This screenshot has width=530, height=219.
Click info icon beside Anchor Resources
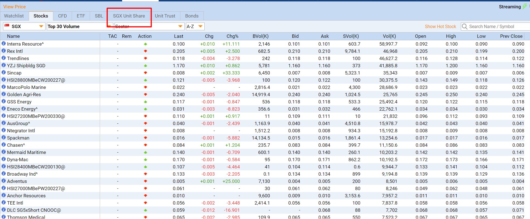click(x=4, y=195)
